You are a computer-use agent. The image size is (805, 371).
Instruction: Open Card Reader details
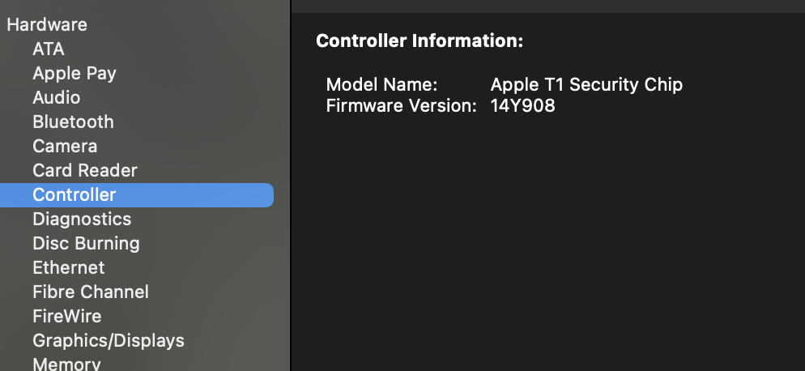pos(85,170)
